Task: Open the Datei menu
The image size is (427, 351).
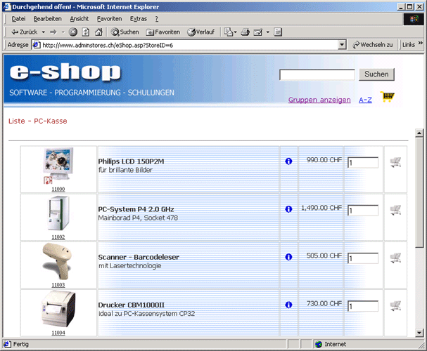Action: [x=18, y=19]
